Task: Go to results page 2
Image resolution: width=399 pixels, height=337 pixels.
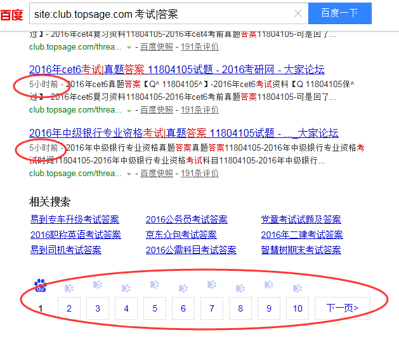Action: 69,308
